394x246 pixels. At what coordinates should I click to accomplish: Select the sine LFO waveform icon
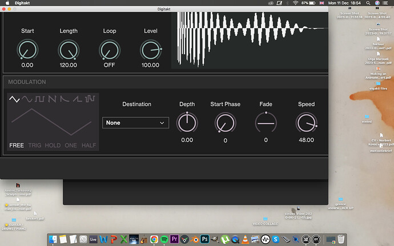pyautogui.click(x=27, y=99)
